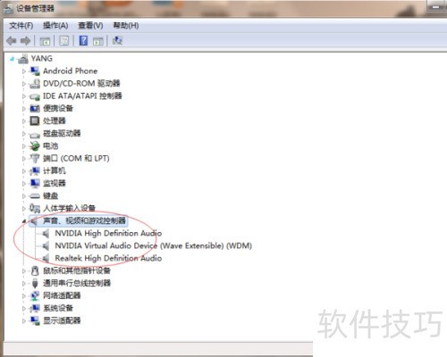Image resolution: width=447 pixels, height=357 pixels.
Task: Select NVIDIA Virtual Audio Device (Wave Extensible) (WDM)
Action: click(x=154, y=245)
